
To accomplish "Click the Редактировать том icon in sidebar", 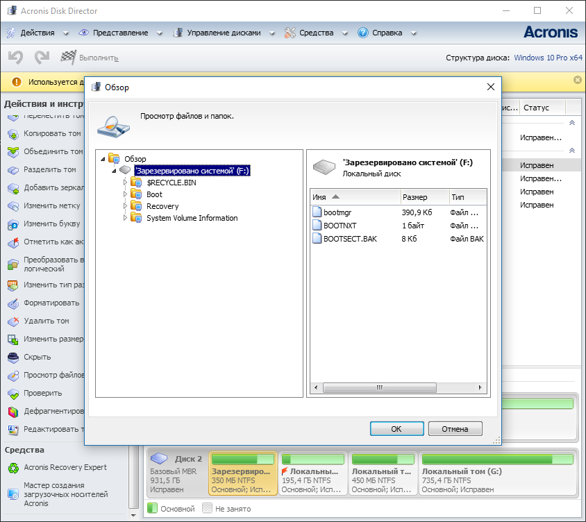I will [13, 430].
